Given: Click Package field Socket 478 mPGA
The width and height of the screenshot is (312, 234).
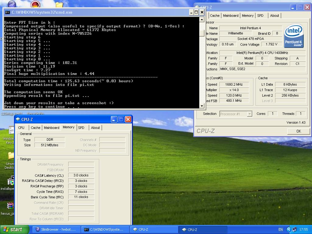Looking at the screenshot, I should pos(250,39).
